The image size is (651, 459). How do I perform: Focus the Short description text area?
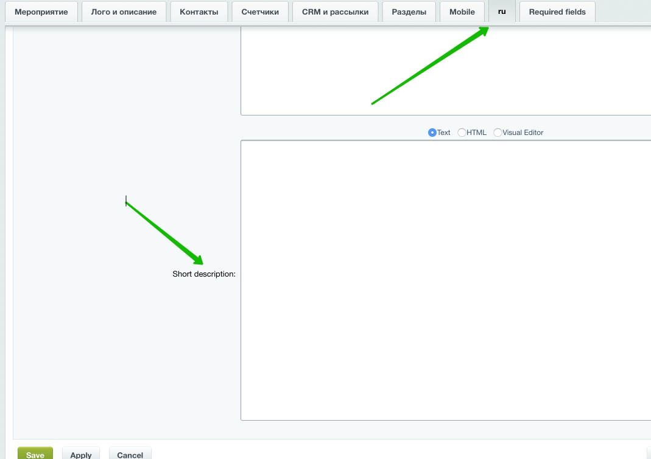[x=445, y=280]
